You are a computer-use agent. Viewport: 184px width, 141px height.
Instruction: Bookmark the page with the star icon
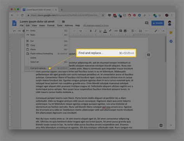[103, 15]
